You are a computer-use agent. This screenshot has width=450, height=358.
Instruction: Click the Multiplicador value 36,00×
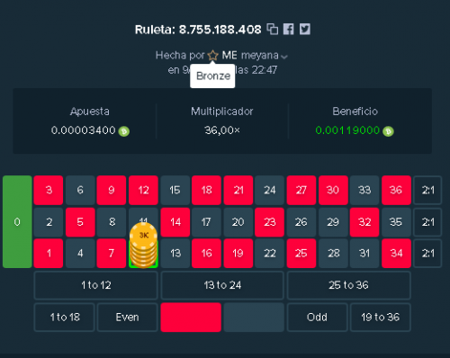coord(222,130)
